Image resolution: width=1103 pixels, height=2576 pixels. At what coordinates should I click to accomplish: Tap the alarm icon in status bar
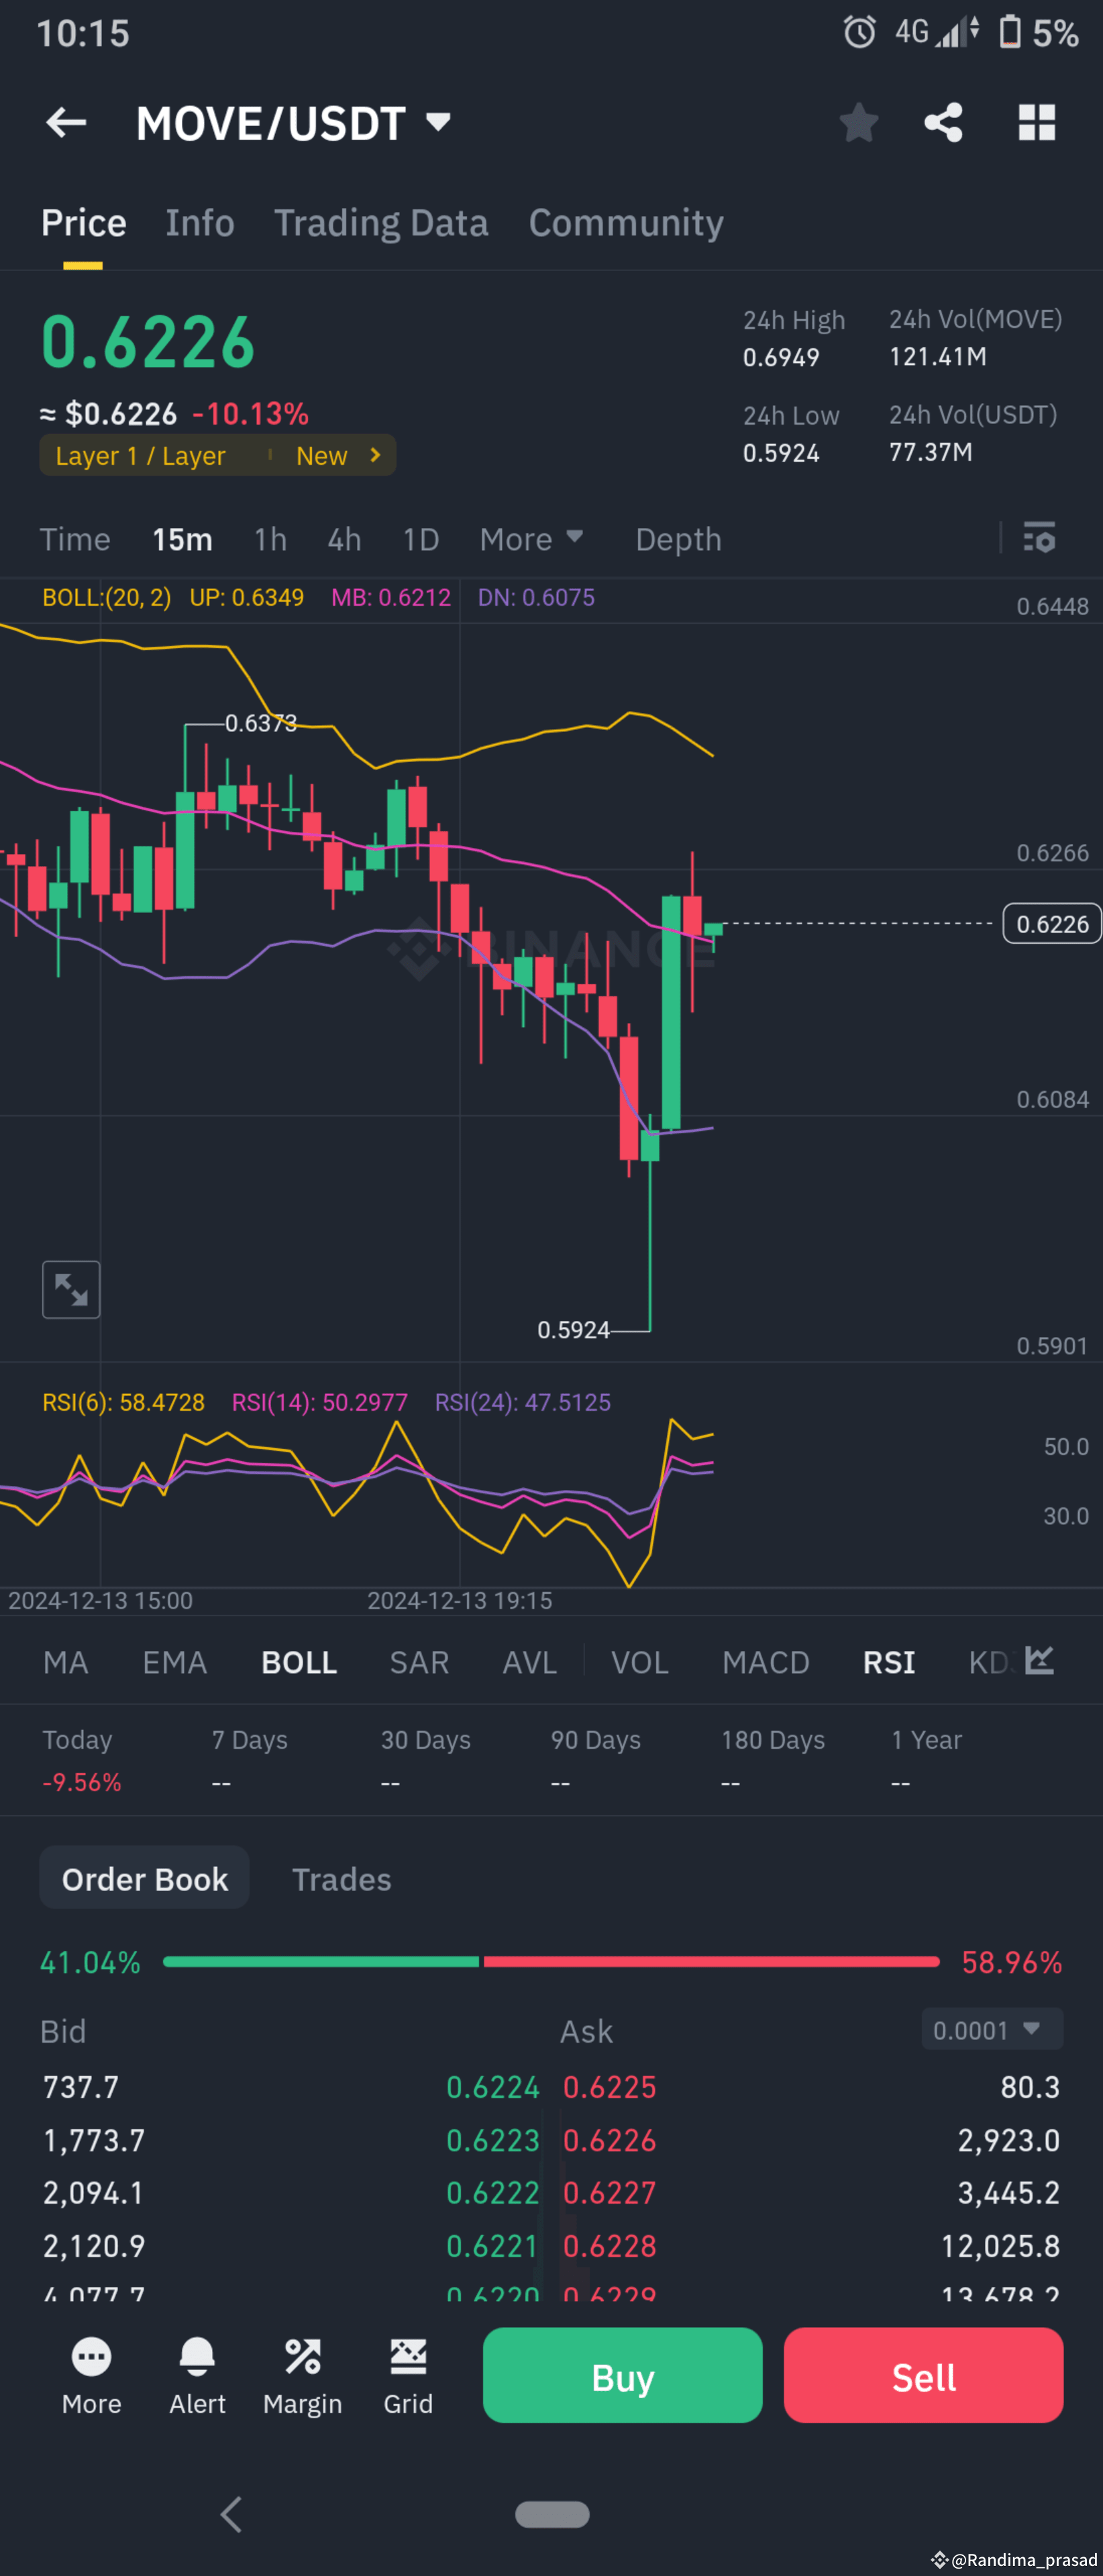coord(859,32)
